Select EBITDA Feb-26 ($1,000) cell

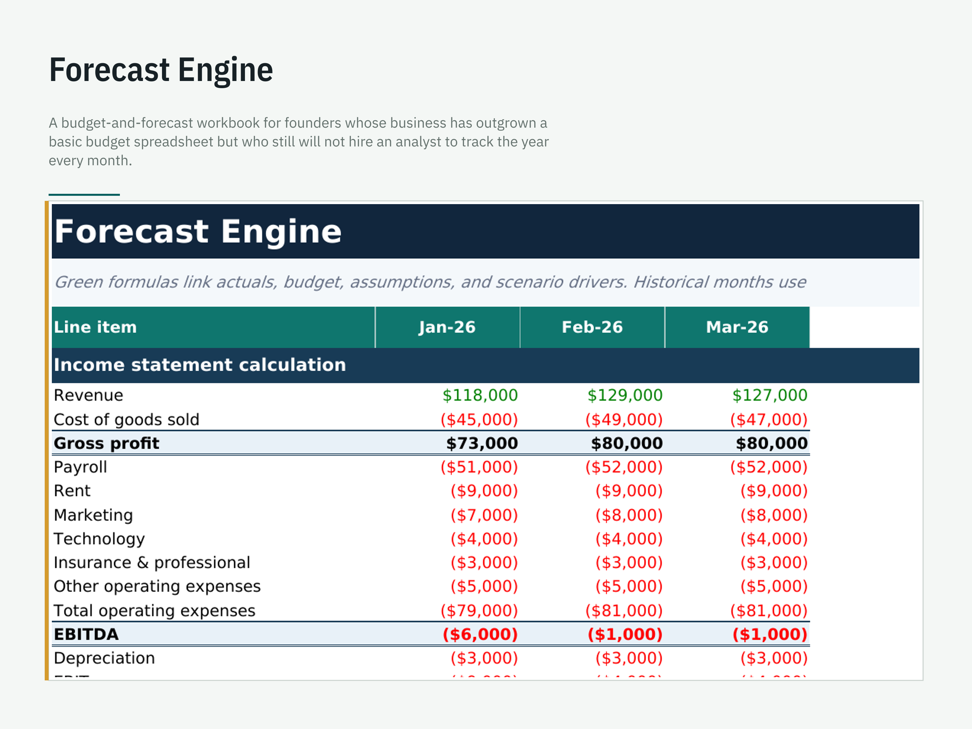pyautogui.click(x=625, y=634)
